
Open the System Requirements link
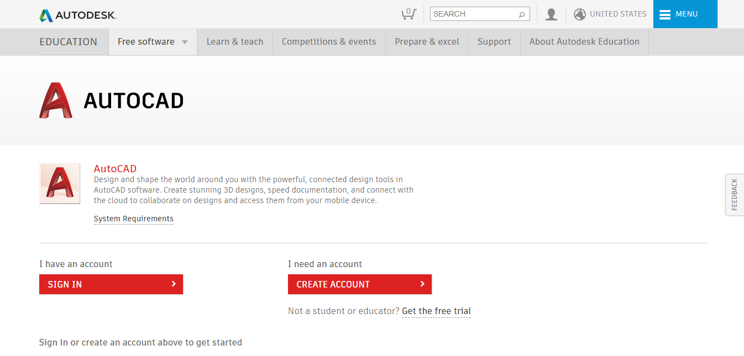(x=134, y=219)
